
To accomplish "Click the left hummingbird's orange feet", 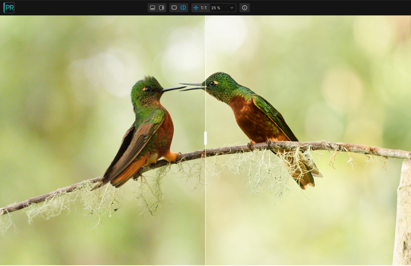I will click(172, 157).
